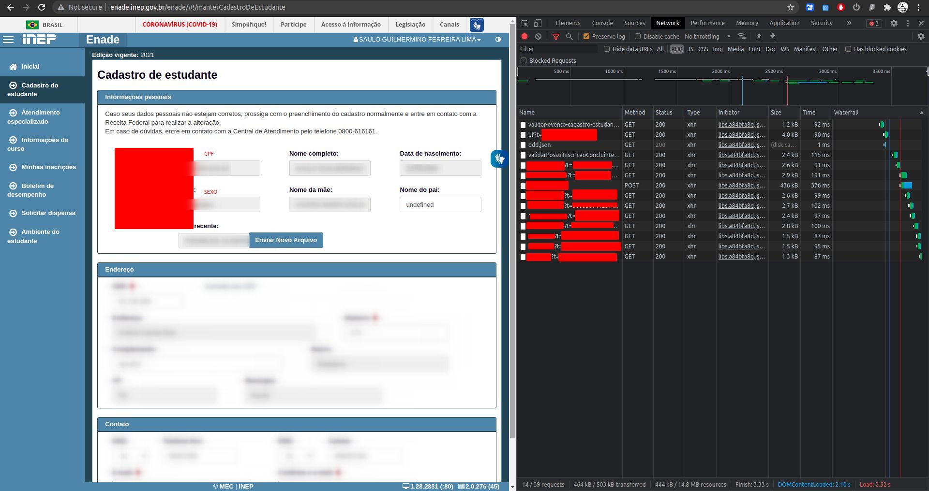Click the Not secure warning icon in the address bar
The width and height of the screenshot is (929, 491).
pos(60,7)
